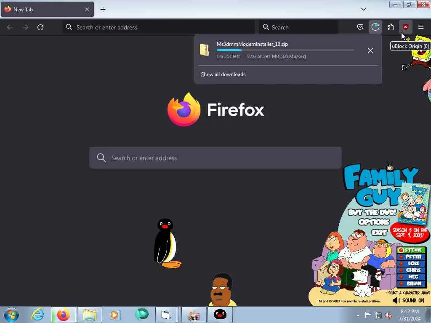Open the window-shaped taskbar icon
The height and width of the screenshot is (323, 431).
[x=166, y=315]
